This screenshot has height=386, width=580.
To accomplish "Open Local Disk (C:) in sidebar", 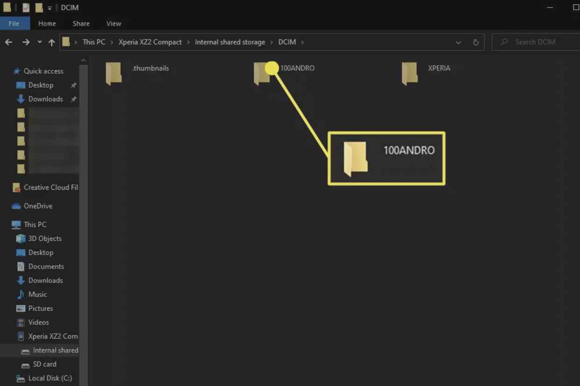I will (50, 378).
